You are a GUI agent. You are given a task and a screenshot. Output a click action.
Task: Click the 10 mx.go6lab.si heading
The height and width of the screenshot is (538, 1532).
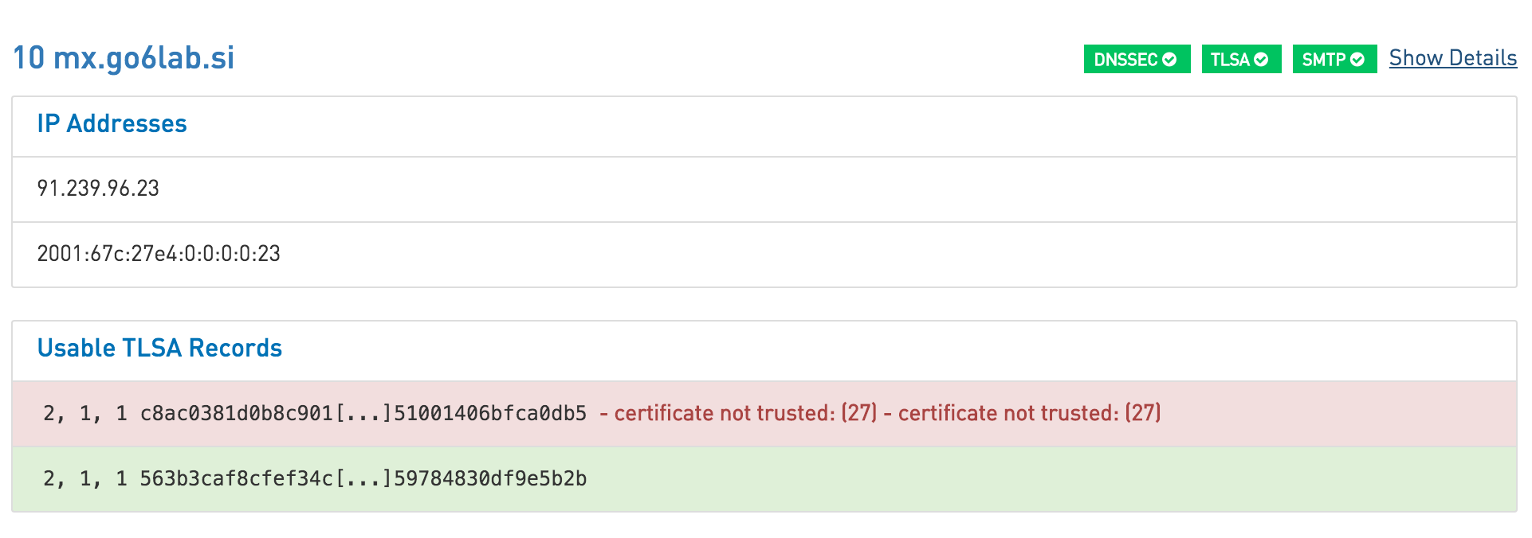124,57
